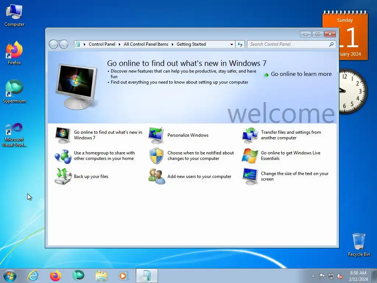Select 'Choose when to be notified' text

(201, 156)
